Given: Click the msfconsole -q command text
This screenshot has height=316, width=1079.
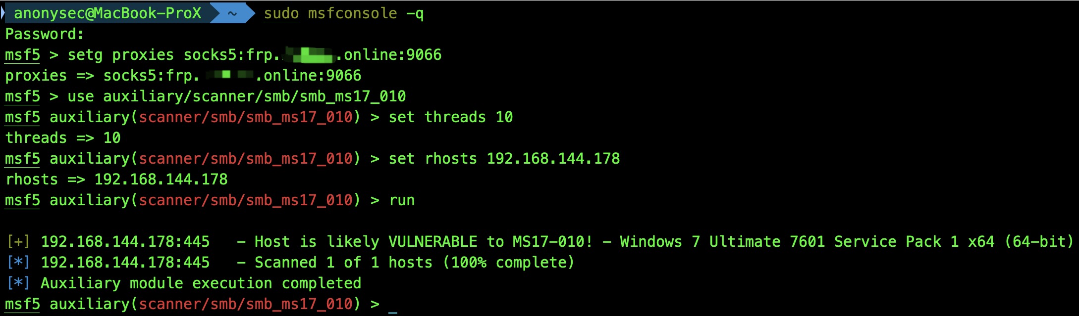Looking at the screenshot, I should coord(366,13).
